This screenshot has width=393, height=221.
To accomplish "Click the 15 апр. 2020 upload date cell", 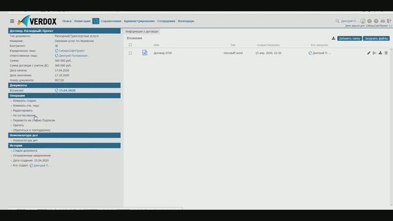I will point(268,53).
